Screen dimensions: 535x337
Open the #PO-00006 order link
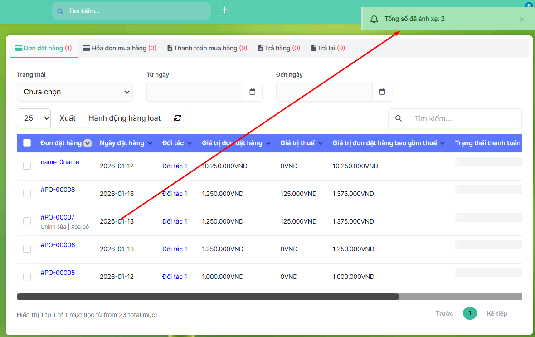(58, 245)
